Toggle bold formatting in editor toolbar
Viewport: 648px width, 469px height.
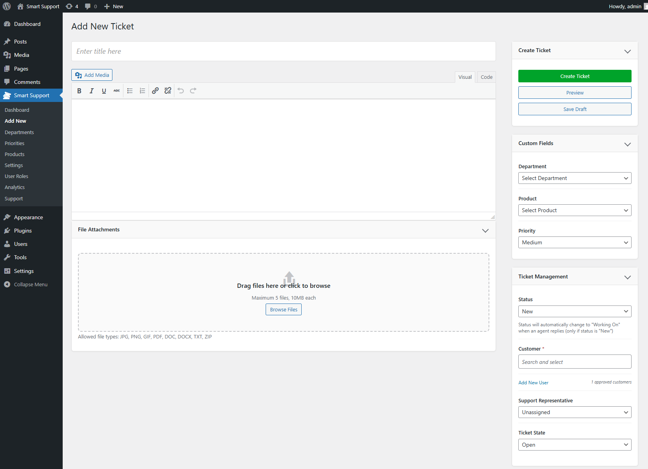pos(79,91)
